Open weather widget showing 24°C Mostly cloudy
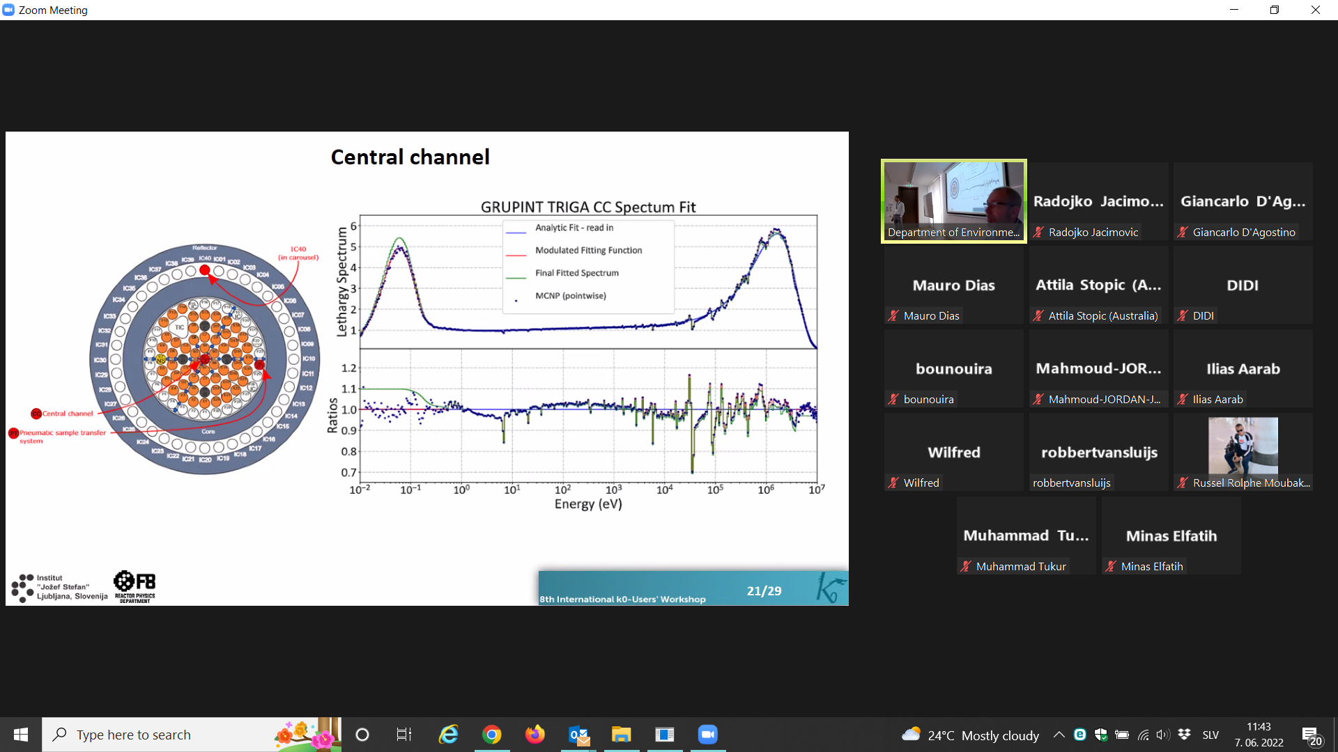Image resolution: width=1338 pixels, height=752 pixels. [x=970, y=735]
